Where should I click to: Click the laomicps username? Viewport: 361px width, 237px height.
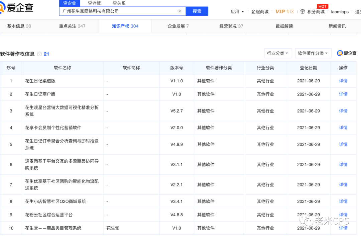340,11
